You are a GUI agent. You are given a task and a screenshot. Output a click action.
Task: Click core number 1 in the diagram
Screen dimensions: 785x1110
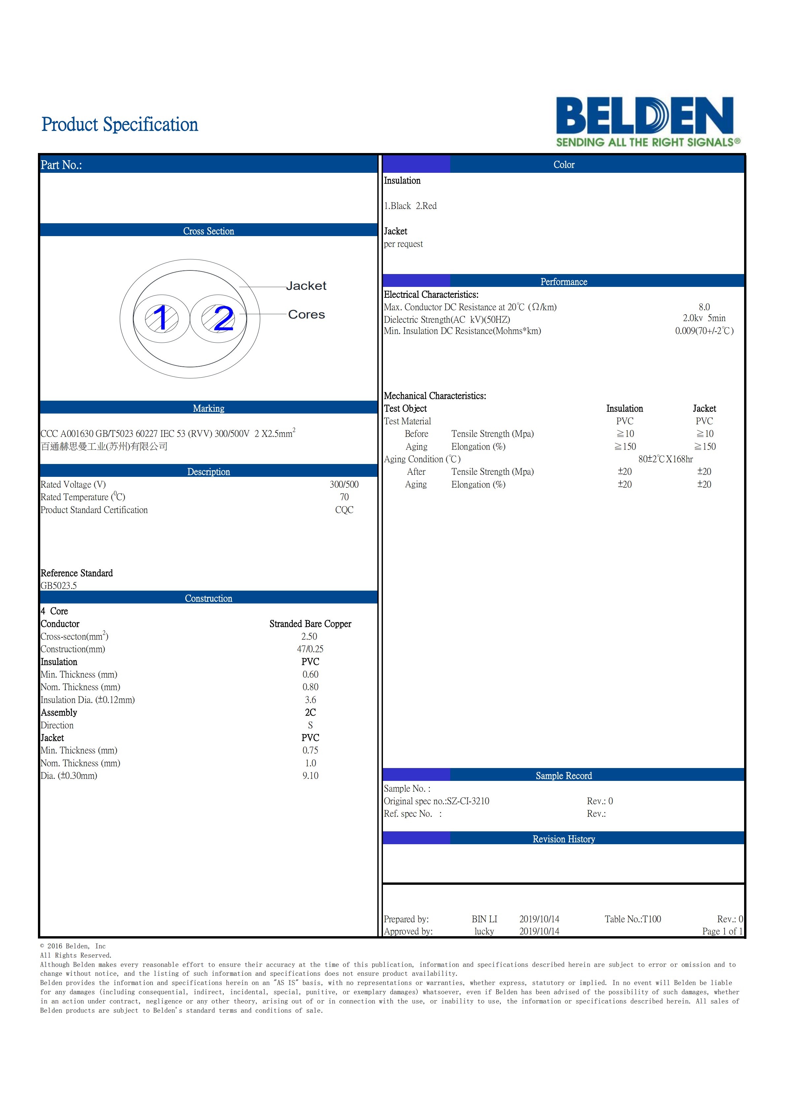(160, 318)
